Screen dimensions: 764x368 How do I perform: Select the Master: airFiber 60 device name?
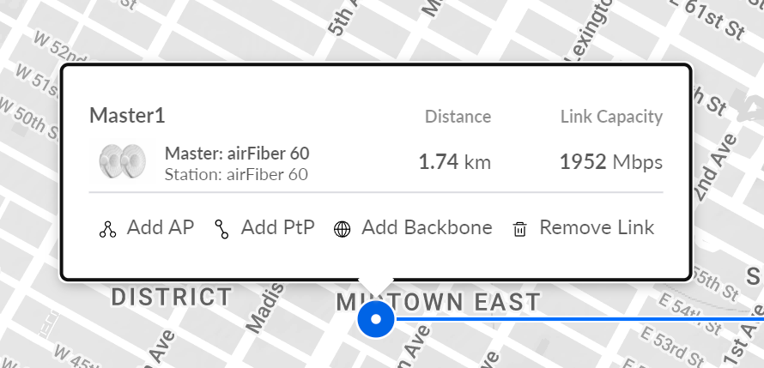pos(237,154)
